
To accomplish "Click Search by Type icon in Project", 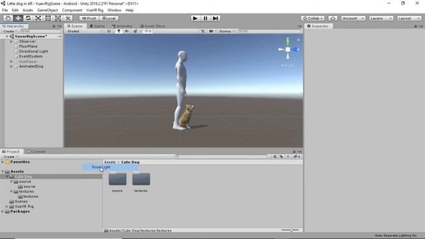I will point(274,157).
